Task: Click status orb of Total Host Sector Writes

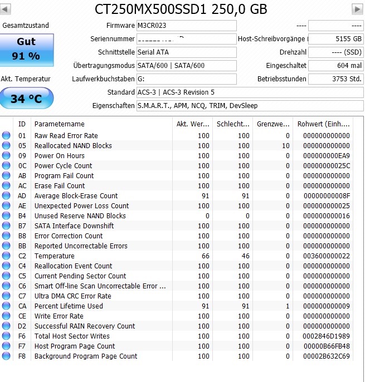Action: coord(6,336)
